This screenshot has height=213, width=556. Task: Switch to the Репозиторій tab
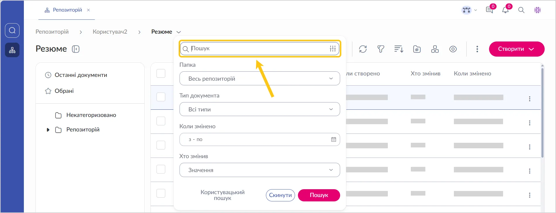pyautogui.click(x=67, y=10)
